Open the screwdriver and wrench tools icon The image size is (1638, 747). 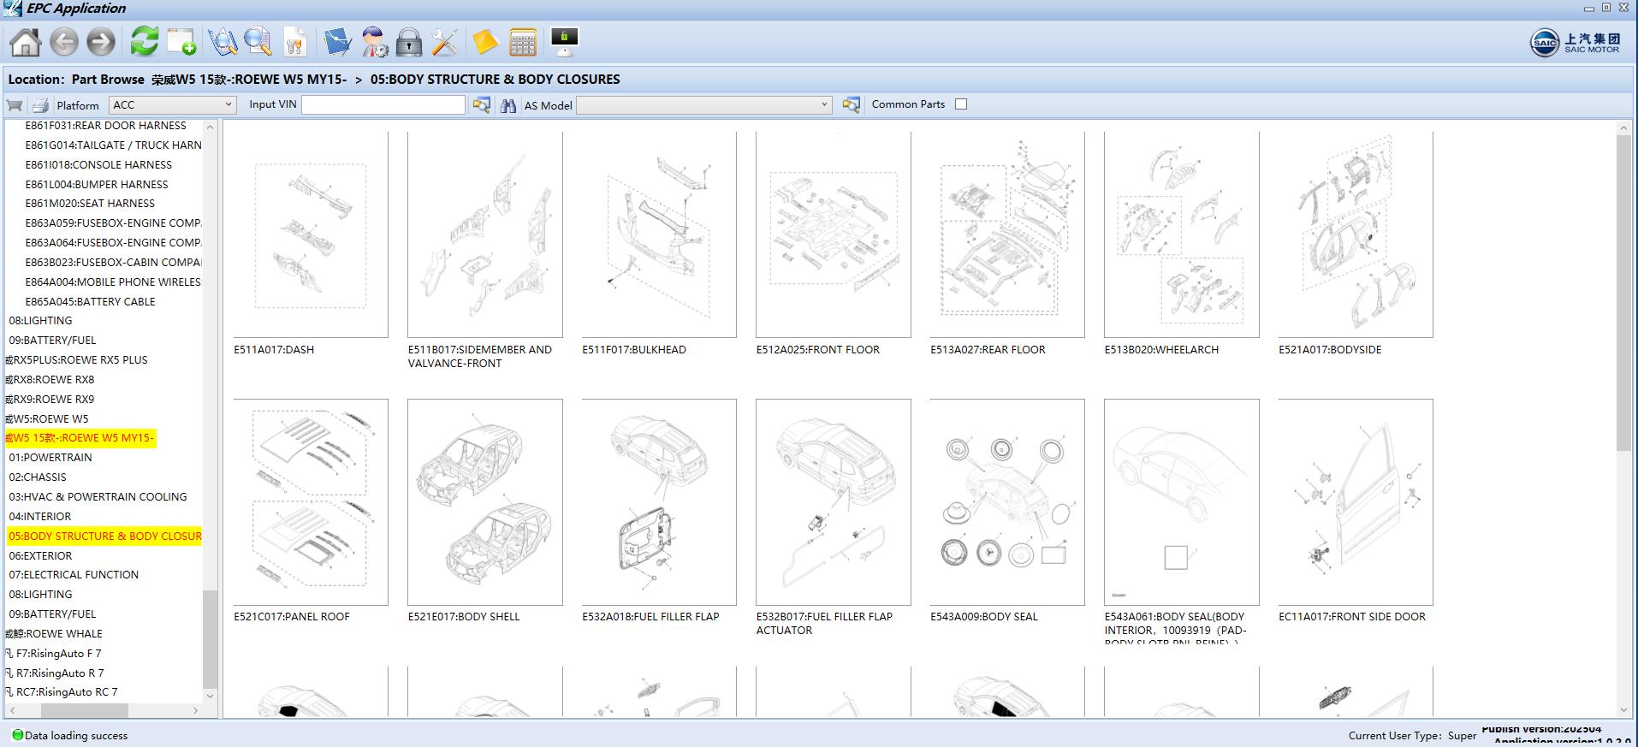(x=445, y=42)
